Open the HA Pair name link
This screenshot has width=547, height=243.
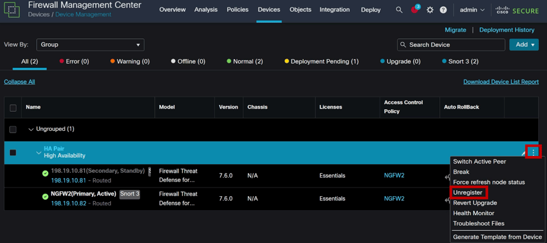point(54,149)
